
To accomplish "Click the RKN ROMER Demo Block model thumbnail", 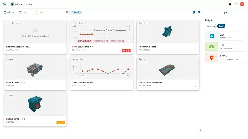I will click(167, 69).
